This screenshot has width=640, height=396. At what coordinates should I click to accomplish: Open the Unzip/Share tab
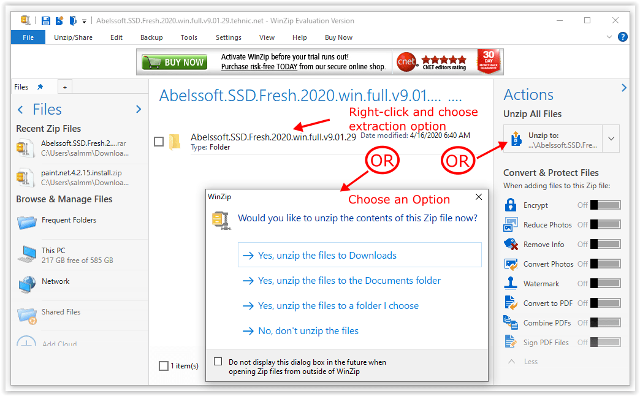73,37
